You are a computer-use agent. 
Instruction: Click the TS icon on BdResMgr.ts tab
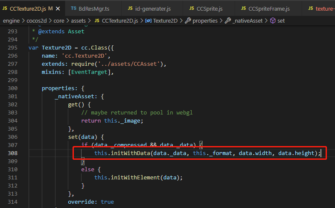click(73, 9)
